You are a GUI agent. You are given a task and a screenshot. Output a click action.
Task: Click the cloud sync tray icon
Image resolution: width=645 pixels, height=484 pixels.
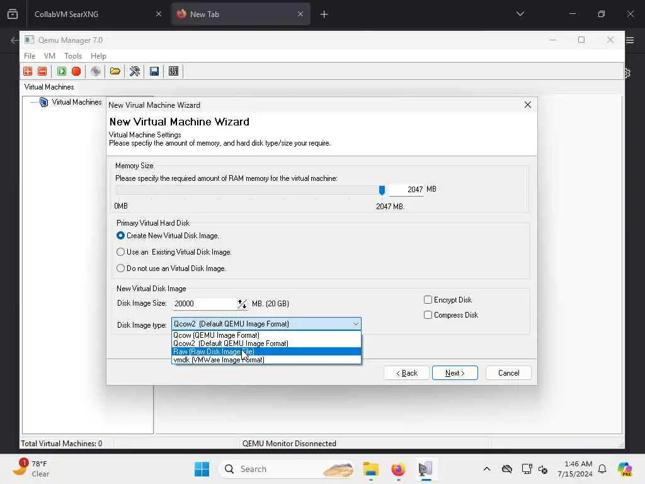click(507, 469)
